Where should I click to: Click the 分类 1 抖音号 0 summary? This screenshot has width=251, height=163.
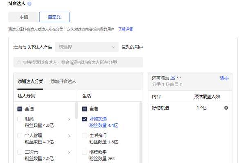point(167,84)
